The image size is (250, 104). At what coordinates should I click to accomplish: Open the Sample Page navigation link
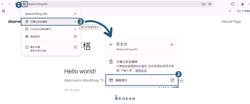(231, 22)
